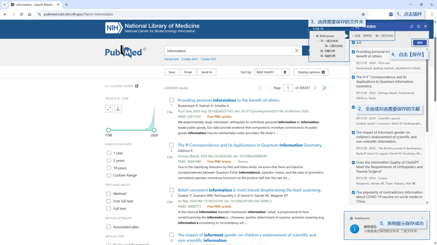
Task: Open the Sort by Best match dropdown
Action: pos(271,72)
